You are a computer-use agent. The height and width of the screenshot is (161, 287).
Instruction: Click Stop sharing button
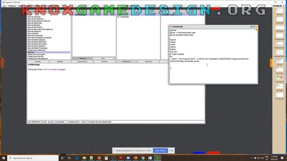[161, 151]
